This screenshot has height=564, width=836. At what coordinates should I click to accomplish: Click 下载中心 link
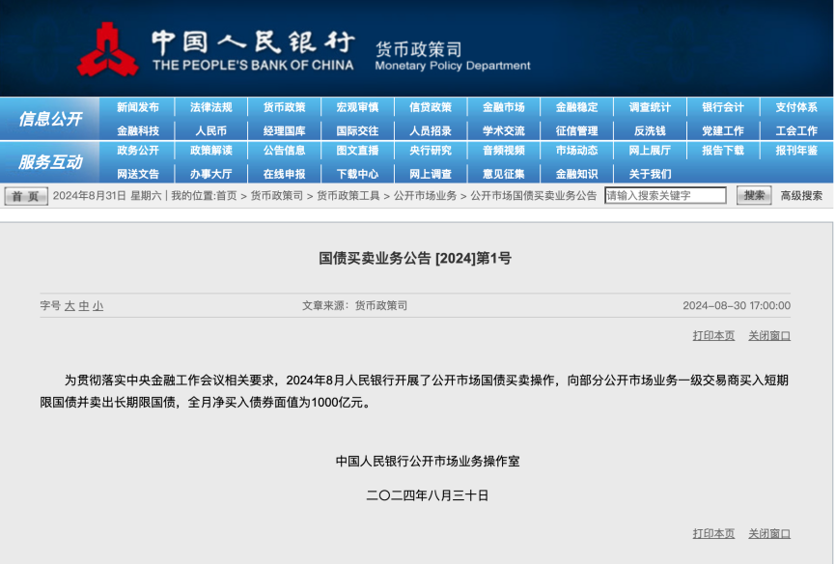point(357,174)
